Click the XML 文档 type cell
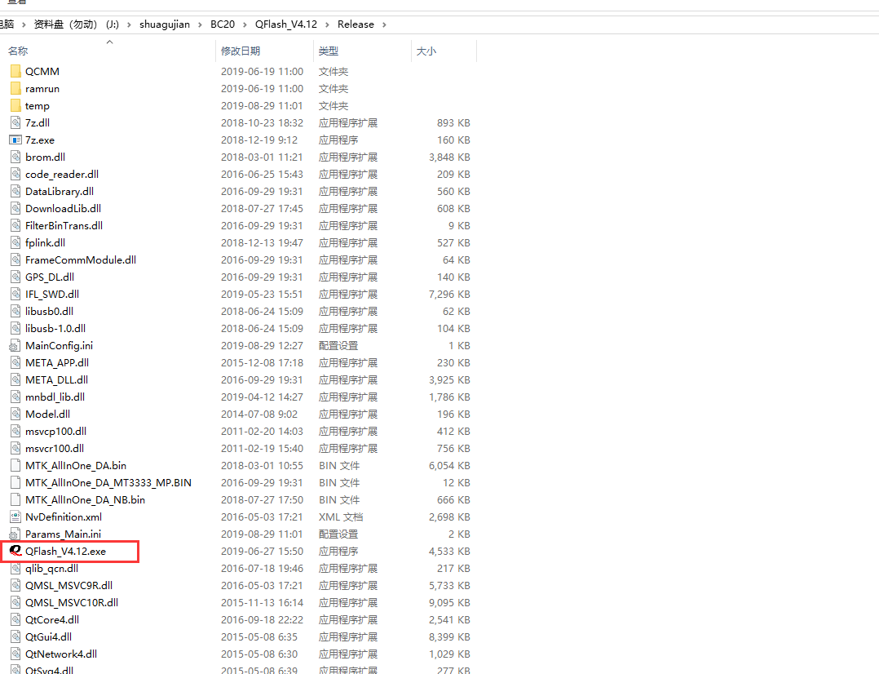879x674 pixels. (341, 517)
